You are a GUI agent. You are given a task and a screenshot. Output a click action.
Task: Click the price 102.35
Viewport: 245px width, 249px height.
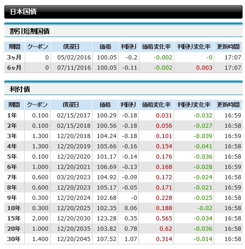click(x=107, y=208)
